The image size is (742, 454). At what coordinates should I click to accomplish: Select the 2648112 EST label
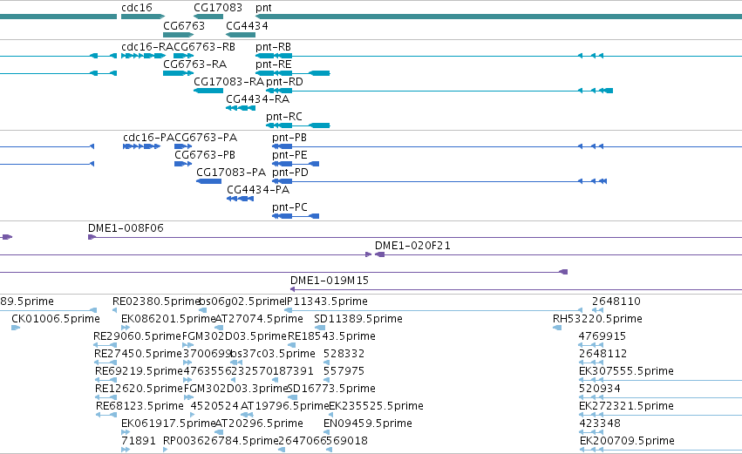point(602,354)
